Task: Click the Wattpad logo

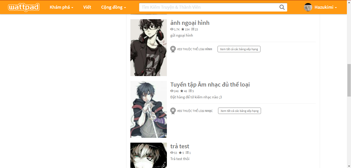Action: tap(24, 7)
